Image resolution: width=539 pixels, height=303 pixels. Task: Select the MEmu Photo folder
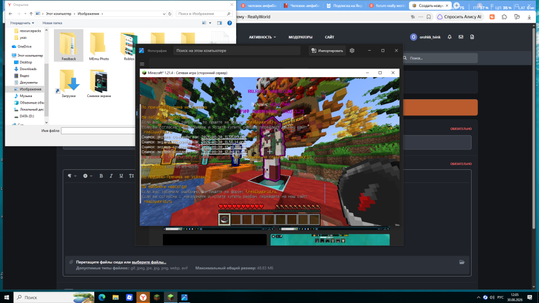click(99, 46)
